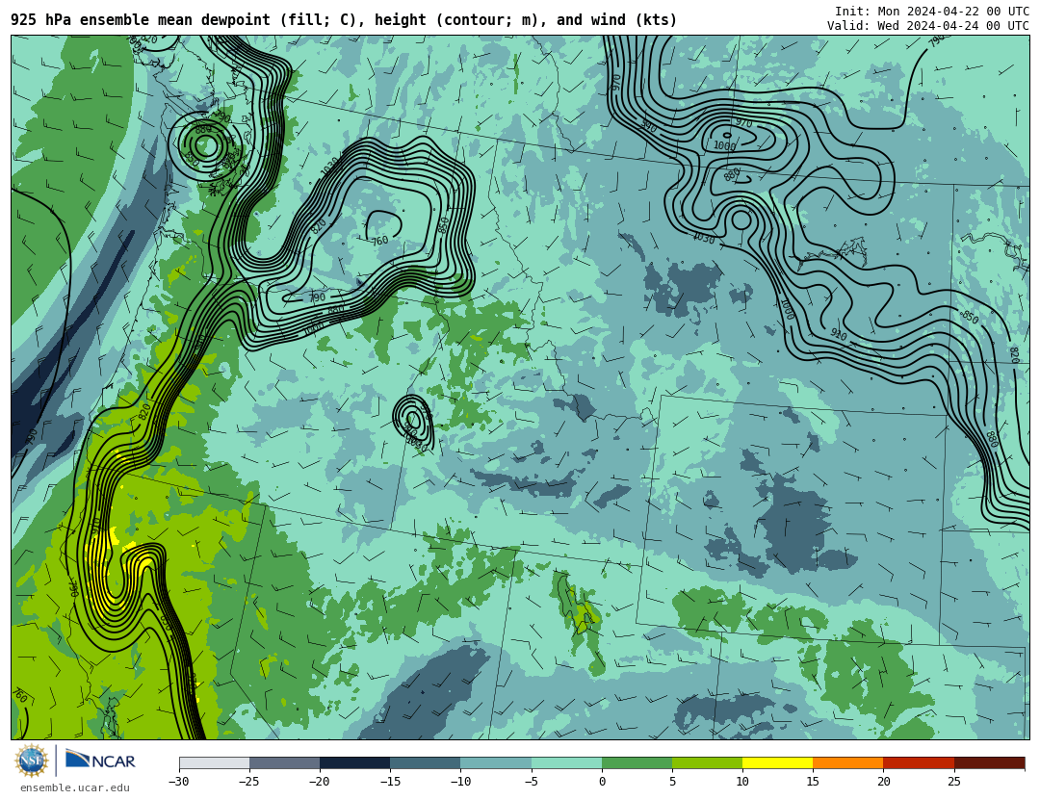Screen dimensions: 1040x800
Task: Select the 5 to 10 lime swatch
Action: click(x=707, y=762)
